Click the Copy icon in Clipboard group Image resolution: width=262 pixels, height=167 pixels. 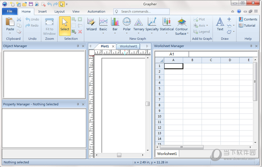point(19,25)
